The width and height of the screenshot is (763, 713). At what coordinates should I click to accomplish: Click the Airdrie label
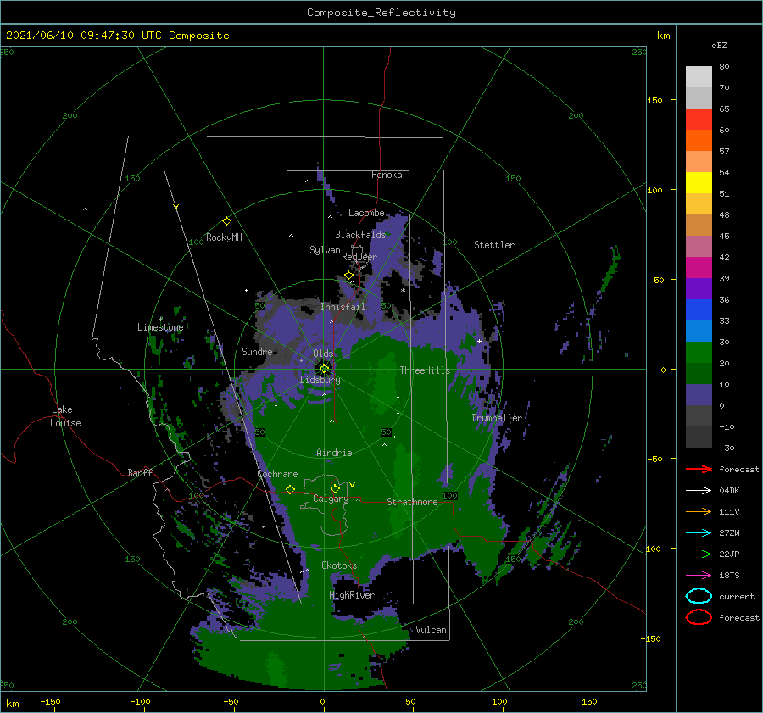334,453
